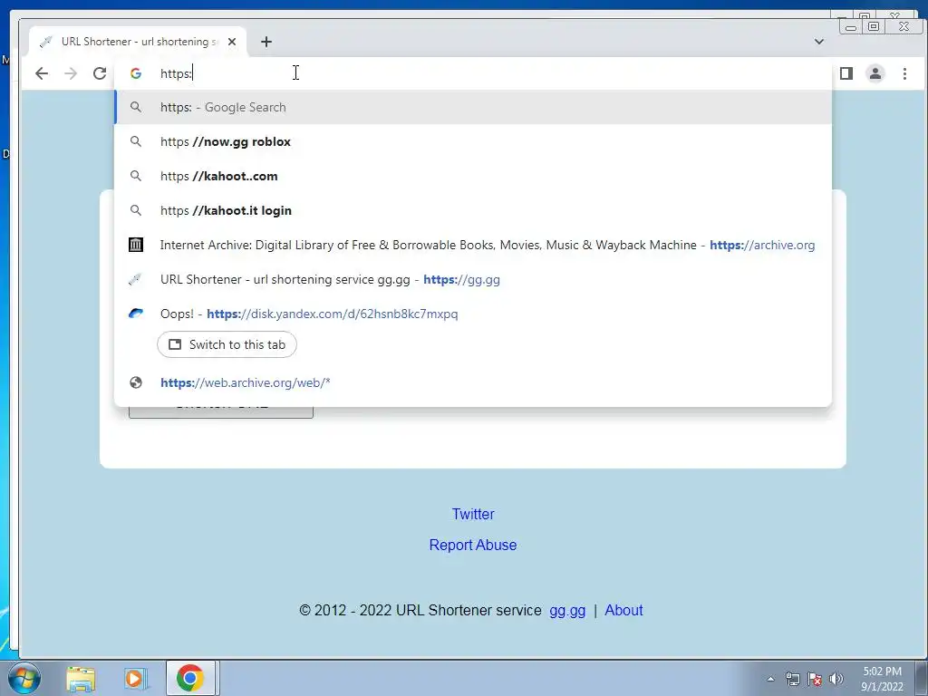Click the search icon beside kahoot..com
Image resolution: width=928 pixels, height=696 pixels.
[x=136, y=176]
